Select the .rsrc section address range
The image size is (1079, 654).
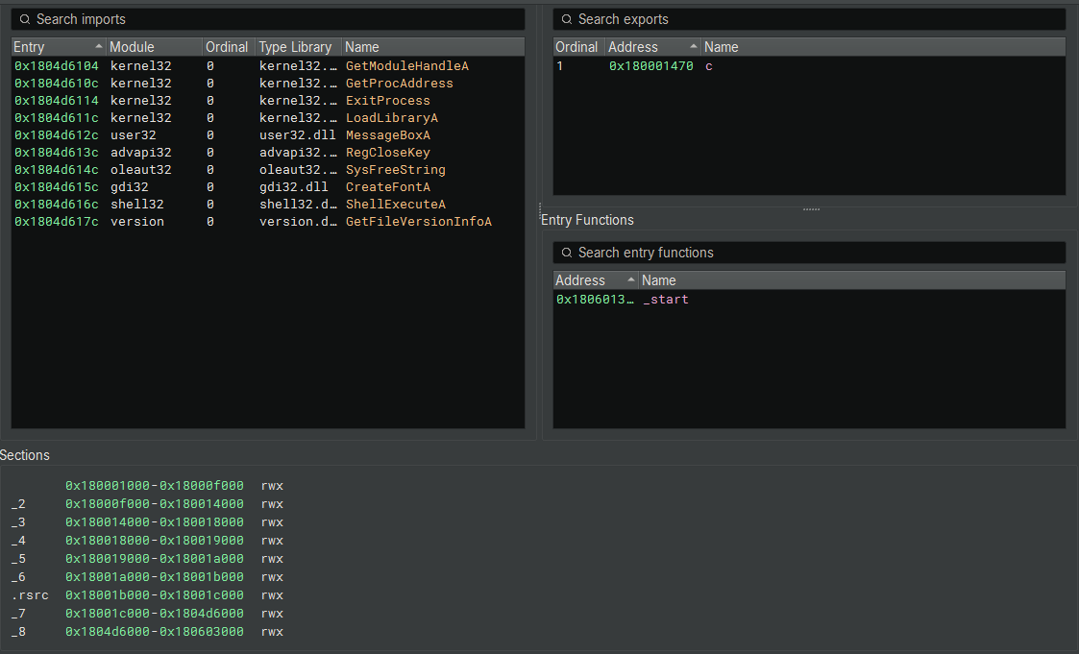[x=154, y=594]
